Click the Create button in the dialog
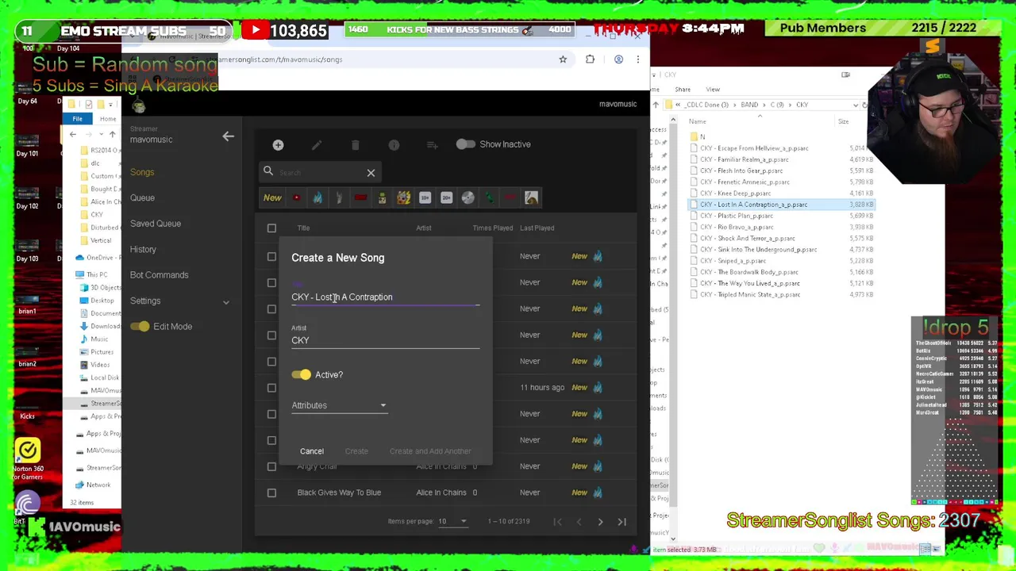 (x=356, y=451)
